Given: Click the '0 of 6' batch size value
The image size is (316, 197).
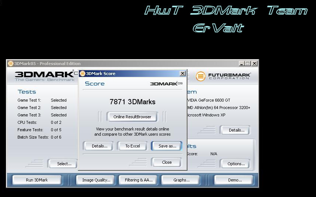Looking at the screenshot, I should [56, 137].
